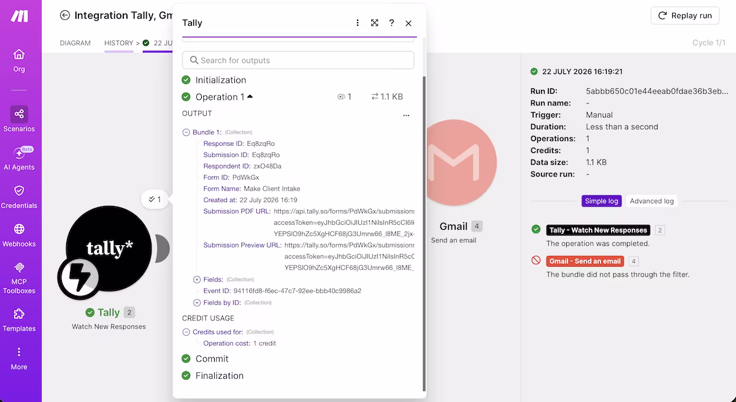Expand the Tally panel to fullscreen

pyautogui.click(x=375, y=23)
